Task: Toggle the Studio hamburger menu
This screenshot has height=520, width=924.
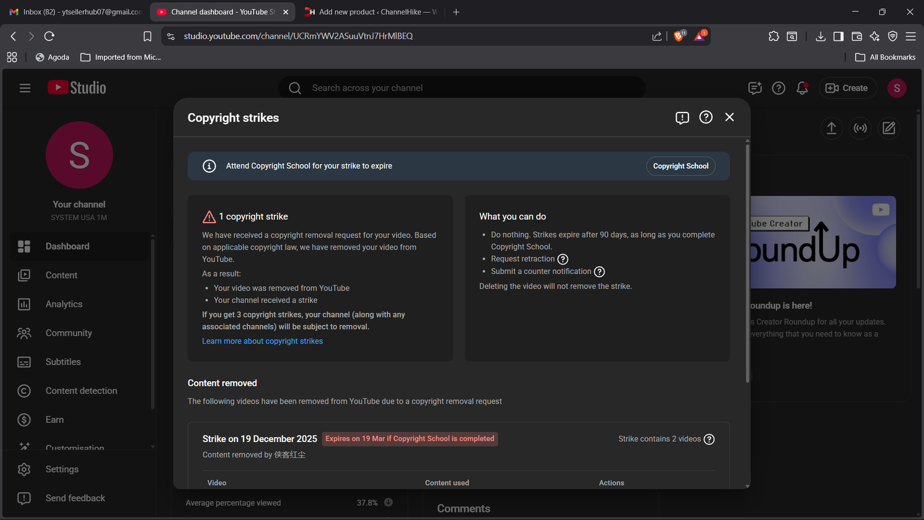Action: 25,88
